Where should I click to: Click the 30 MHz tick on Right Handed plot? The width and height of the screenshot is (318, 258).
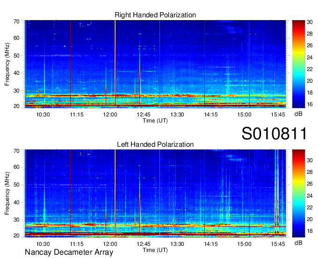coord(16,91)
